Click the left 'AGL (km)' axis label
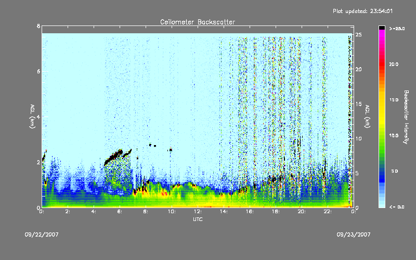 tap(32, 116)
